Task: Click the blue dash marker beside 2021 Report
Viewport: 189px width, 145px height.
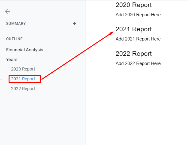Action: point(1,79)
